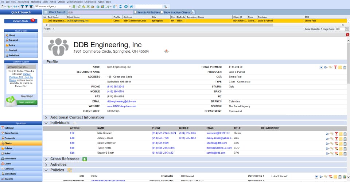Click the green dollar sign toolbar icon
350x182 pixels.
tap(74, 7)
